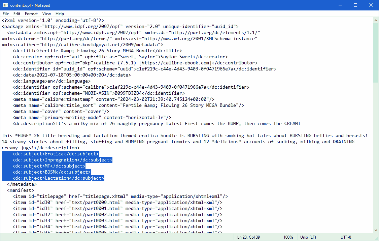Open the Edit menu
Viewport: 379px width, 241px height.
17,14
